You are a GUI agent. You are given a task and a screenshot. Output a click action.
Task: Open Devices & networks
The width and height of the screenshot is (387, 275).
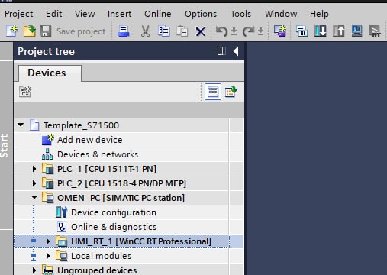98,154
